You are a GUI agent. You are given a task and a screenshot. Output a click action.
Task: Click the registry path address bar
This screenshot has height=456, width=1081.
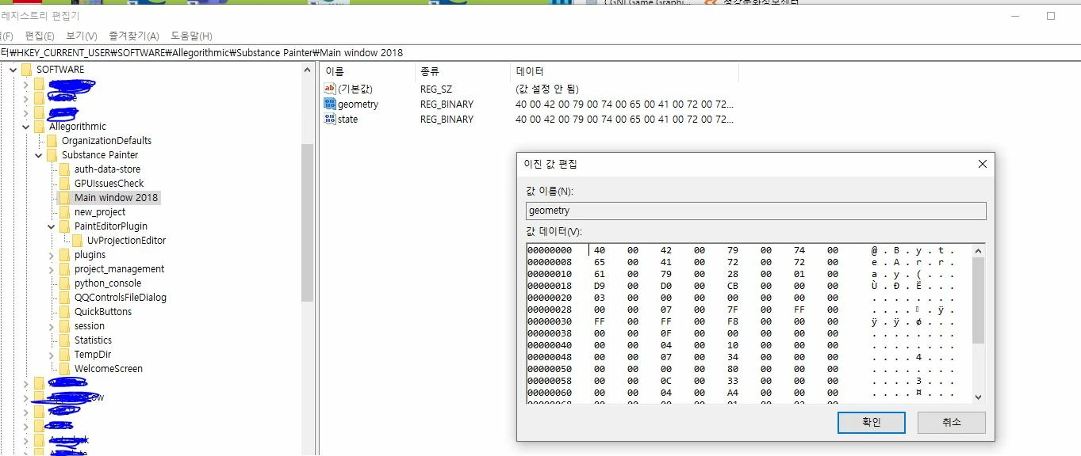[x=539, y=53]
